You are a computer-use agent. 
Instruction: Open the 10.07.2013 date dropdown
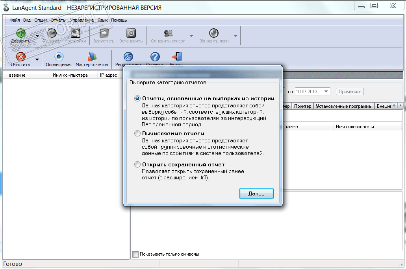326,92
